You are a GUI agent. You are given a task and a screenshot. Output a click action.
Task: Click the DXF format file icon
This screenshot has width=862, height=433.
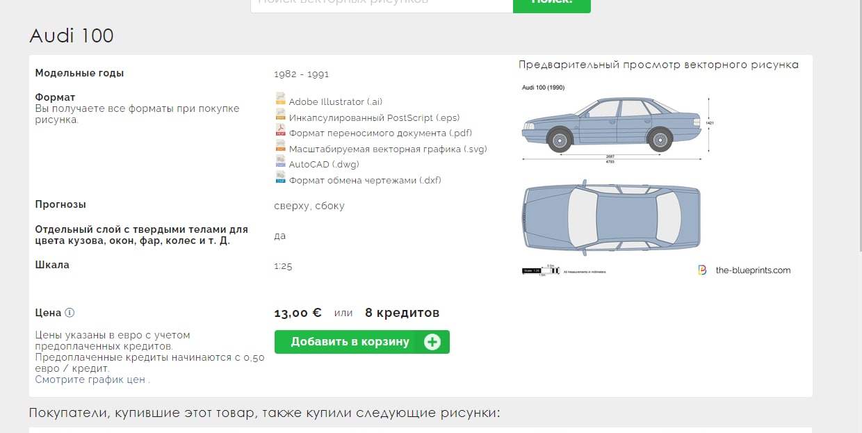(280, 177)
